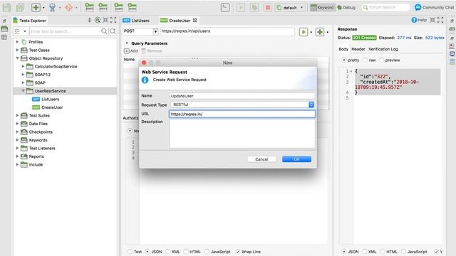Click the Add query parameter button
The image size is (456, 256).
tap(131, 51)
